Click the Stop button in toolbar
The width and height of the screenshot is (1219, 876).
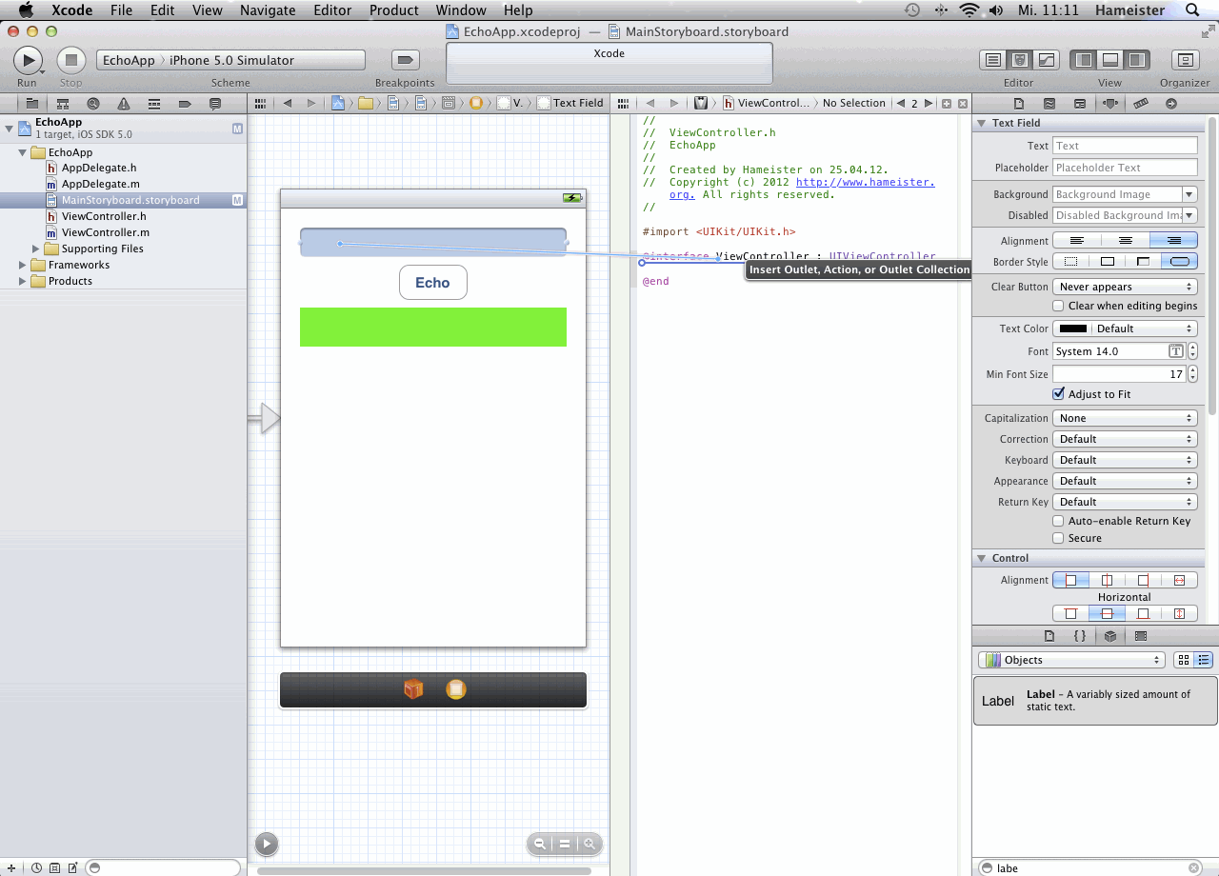pos(70,60)
